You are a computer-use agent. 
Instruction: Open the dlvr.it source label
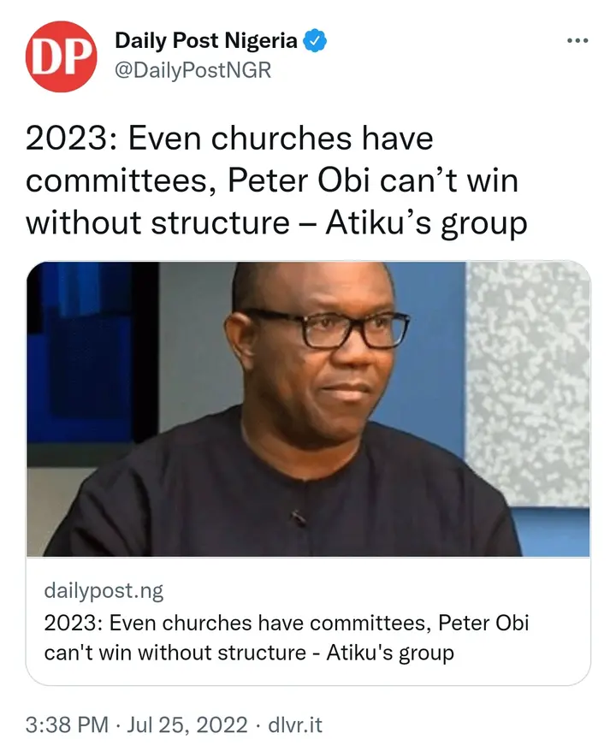pyautogui.click(x=293, y=725)
